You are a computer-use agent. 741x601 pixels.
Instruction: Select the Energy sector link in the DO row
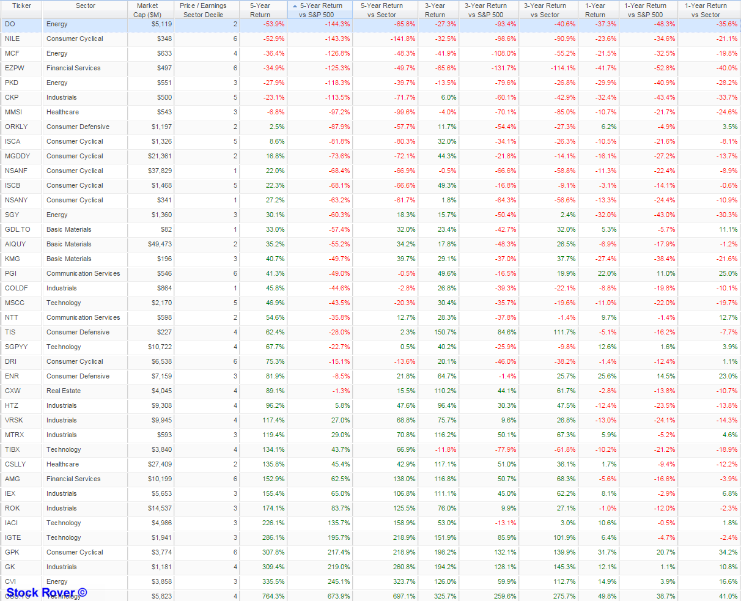[x=56, y=24]
